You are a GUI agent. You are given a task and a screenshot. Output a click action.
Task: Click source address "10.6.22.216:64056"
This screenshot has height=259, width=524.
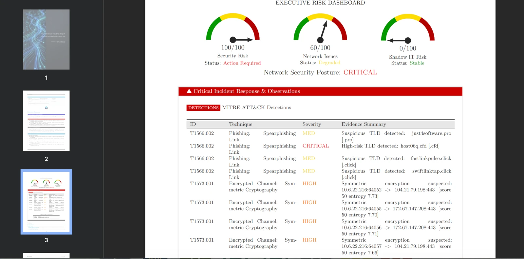[x=362, y=228]
